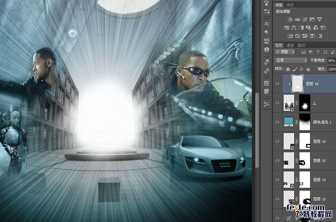Select the layer mask of layer 1
The width and height of the screenshot is (336, 222).
coord(305,103)
